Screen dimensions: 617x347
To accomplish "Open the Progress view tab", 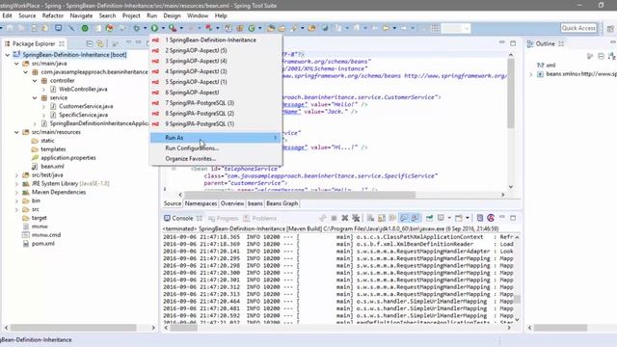I will pos(223,219).
